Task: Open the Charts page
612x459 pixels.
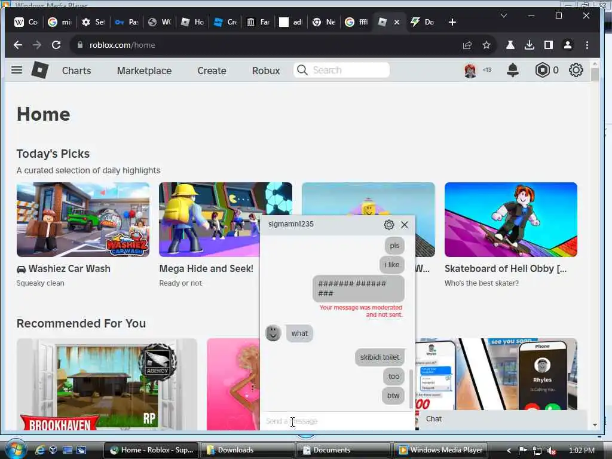Action: coord(76,71)
